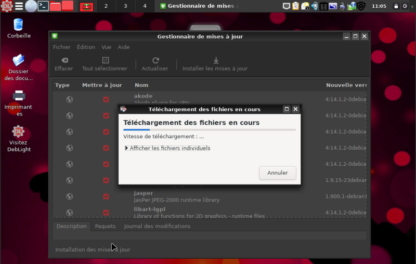Image resolution: width=416 pixels, height=264 pixels.
Task: Switch to the Paquets tab
Action: pyautogui.click(x=105, y=227)
